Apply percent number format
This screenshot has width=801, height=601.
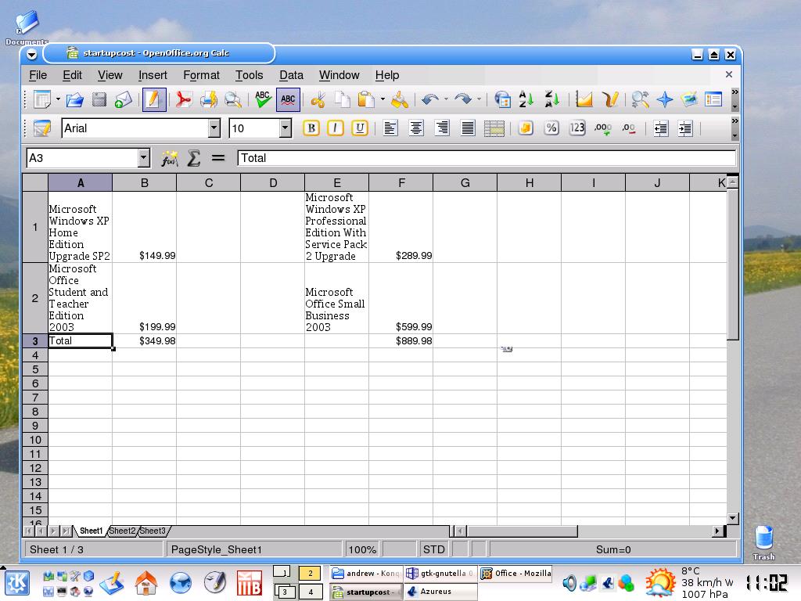pos(551,128)
